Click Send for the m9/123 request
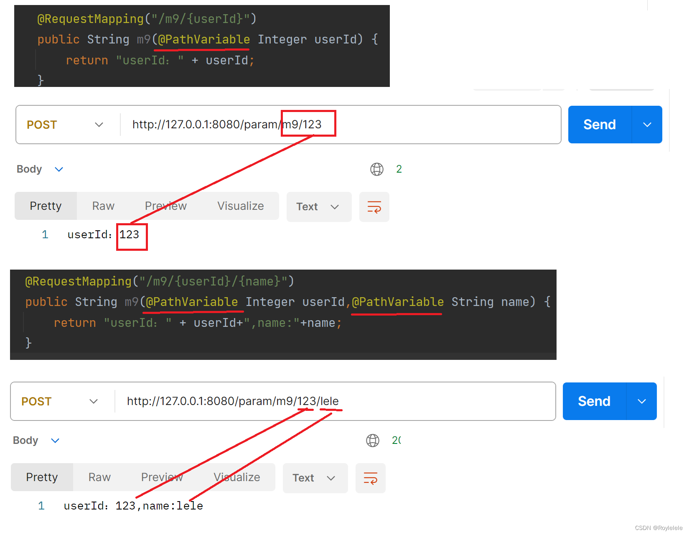Viewport: 689px width, 535px height. pyautogui.click(x=599, y=124)
